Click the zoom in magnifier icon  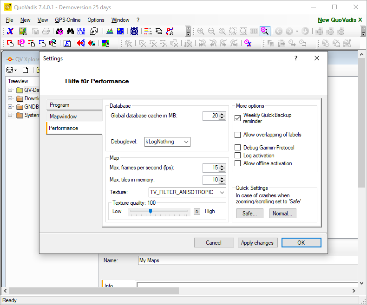201,31
